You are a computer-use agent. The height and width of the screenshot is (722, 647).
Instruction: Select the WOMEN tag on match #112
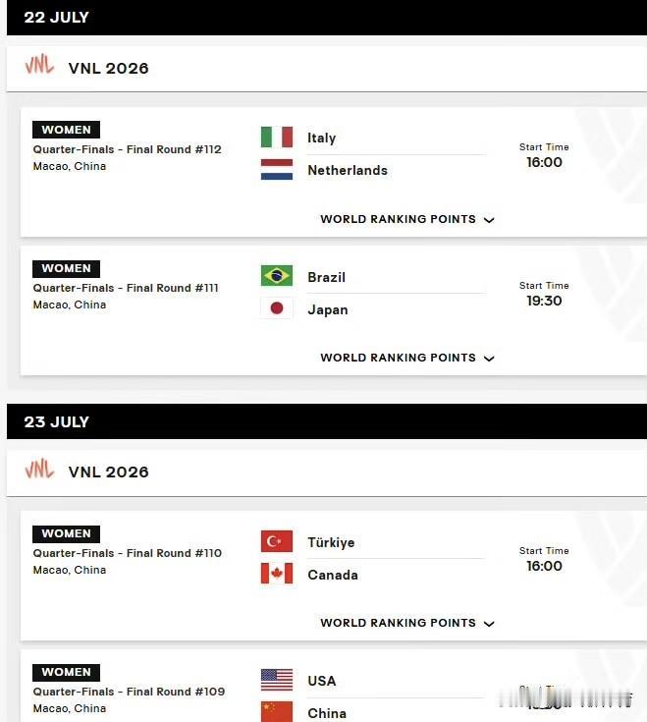coord(66,130)
